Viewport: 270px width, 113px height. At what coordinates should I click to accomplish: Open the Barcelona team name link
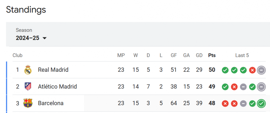pyautogui.click(x=51, y=103)
